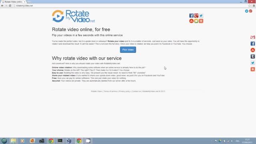The width and height of the screenshot is (256, 144).
Task: Open the Contact us link
Action: [136, 91]
